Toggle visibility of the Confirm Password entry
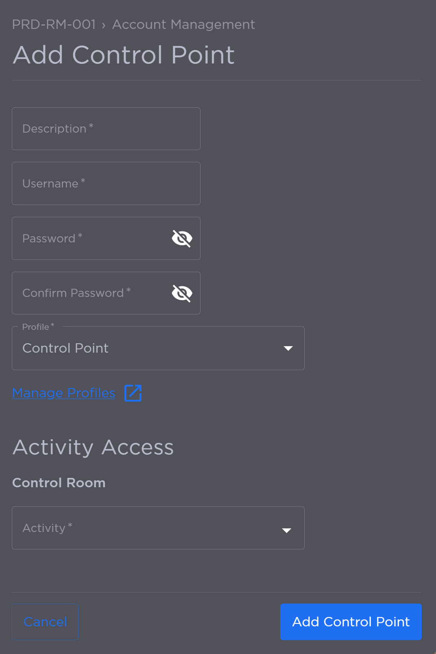This screenshot has height=654, width=436. 182,293
